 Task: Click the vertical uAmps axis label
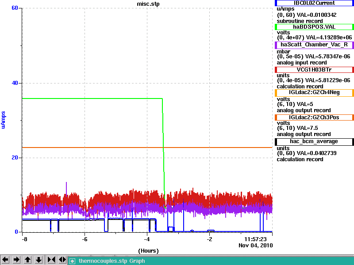3,120
